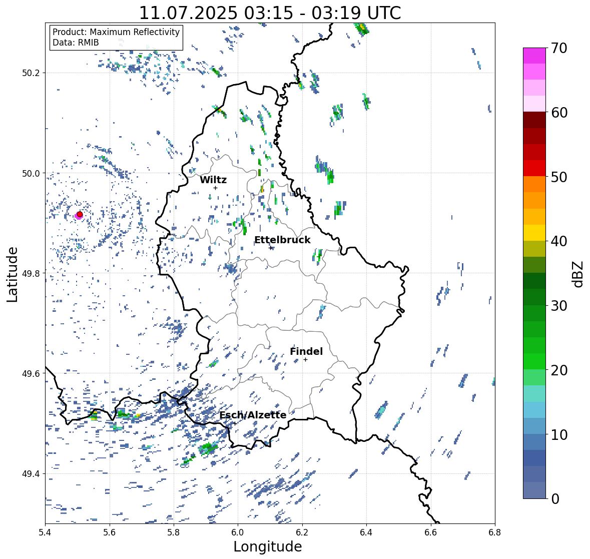This screenshot has height=559, width=590.
Task: Click the colorbar tick label 10
Action: point(559,434)
